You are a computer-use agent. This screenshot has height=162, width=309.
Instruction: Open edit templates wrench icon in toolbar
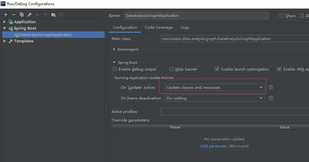coord(30,15)
